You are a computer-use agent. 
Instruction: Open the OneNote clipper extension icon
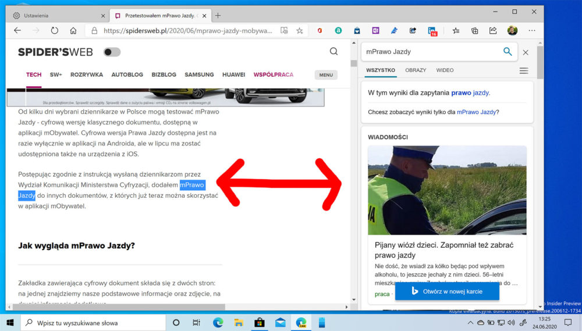point(375,31)
